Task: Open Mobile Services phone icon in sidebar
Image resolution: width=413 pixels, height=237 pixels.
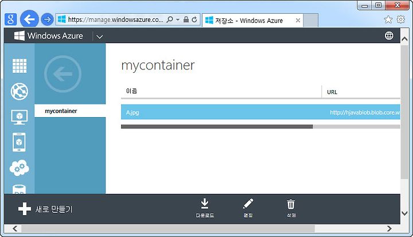Action: 20,142
